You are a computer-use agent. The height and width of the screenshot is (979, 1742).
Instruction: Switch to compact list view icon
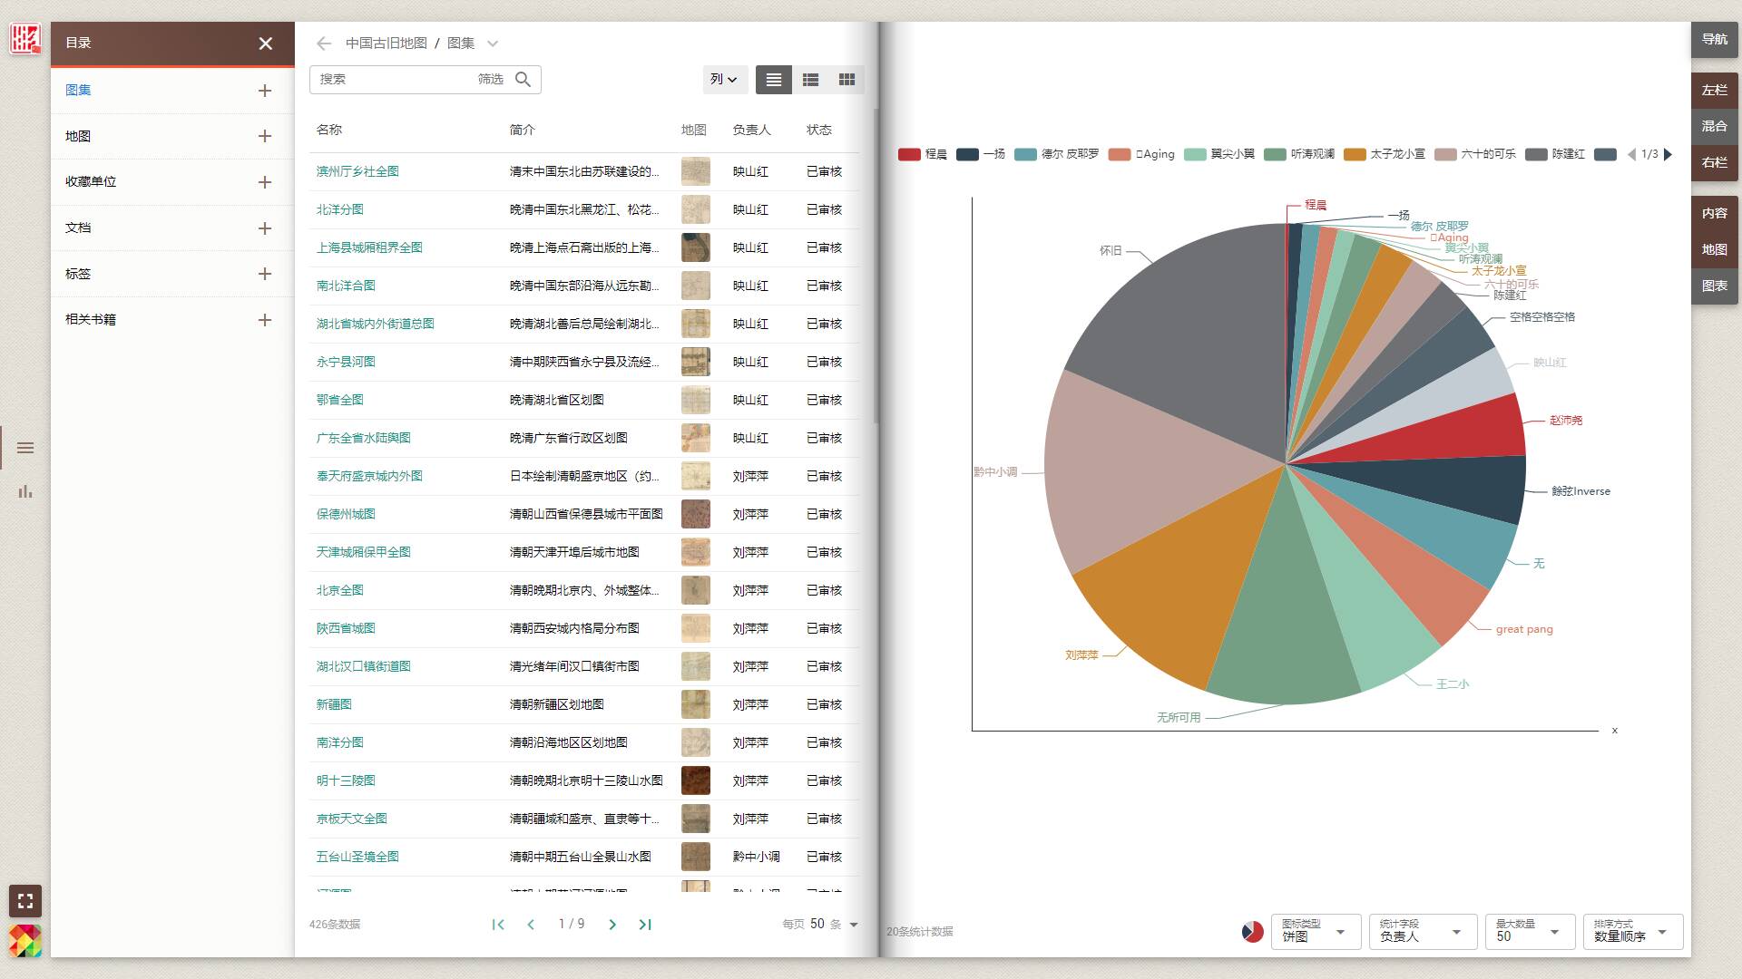point(773,80)
